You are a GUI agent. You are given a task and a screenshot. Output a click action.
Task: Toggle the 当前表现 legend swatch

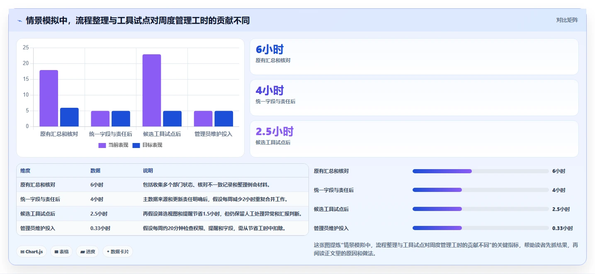coord(102,145)
